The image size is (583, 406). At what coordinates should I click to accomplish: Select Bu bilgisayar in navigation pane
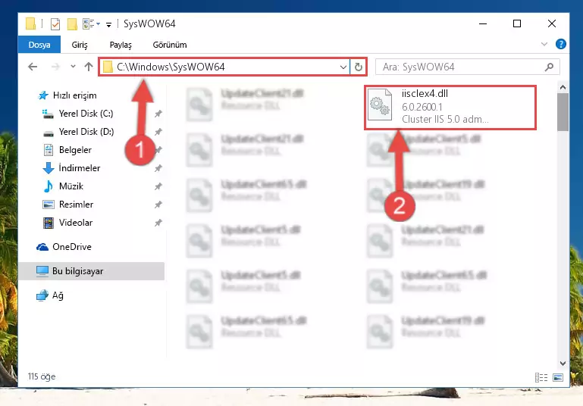point(92,271)
